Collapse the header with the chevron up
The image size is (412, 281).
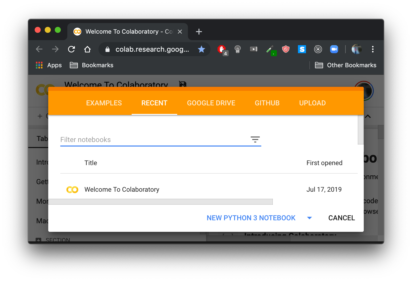(368, 116)
